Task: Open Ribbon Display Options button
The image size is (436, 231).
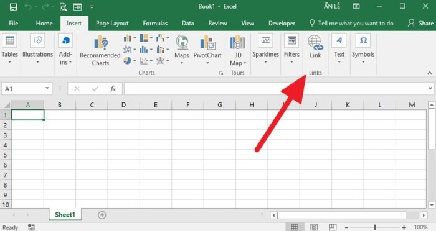Action: 356,6
